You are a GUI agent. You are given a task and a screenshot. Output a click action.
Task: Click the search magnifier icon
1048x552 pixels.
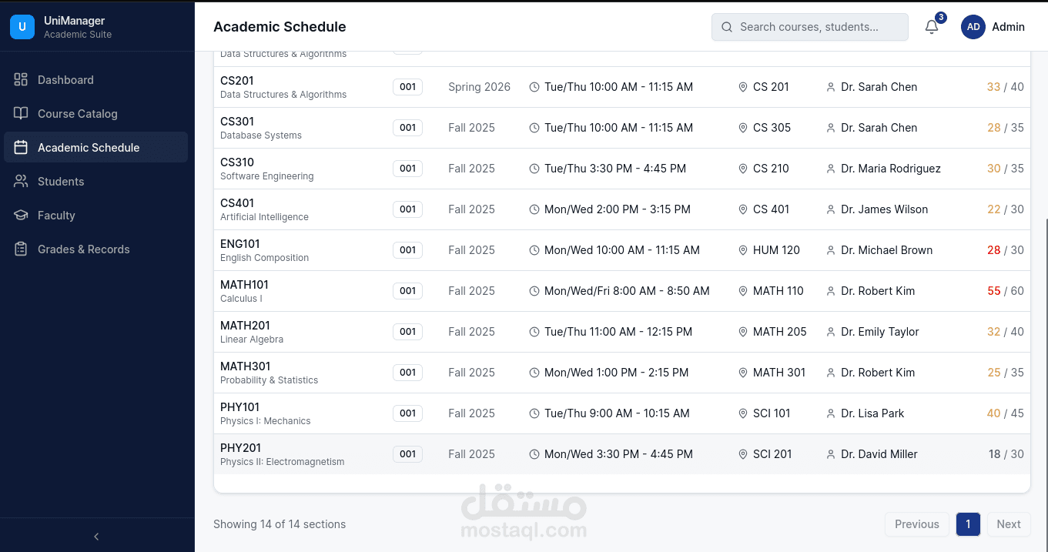726,27
